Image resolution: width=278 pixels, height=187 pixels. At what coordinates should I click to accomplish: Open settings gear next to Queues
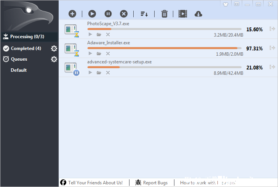(x=54, y=59)
